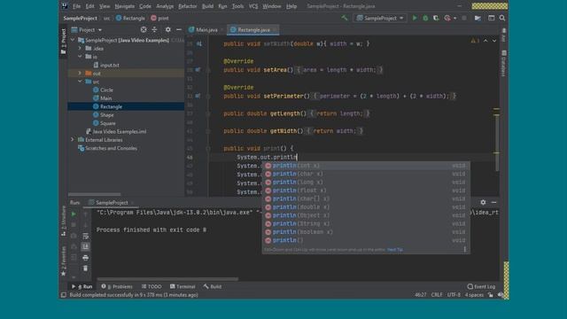
Task: Click the Profiler icon in the toolbar
Action: pyautogui.click(x=447, y=18)
